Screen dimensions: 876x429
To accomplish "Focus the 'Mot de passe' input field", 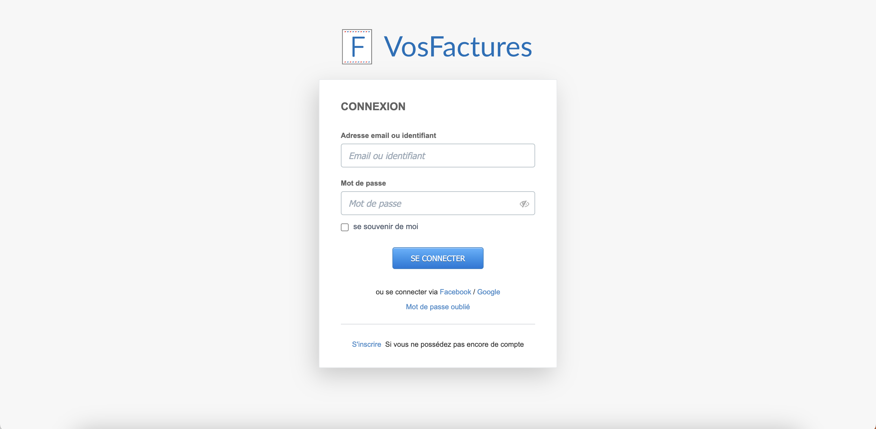I will click(438, 203).
